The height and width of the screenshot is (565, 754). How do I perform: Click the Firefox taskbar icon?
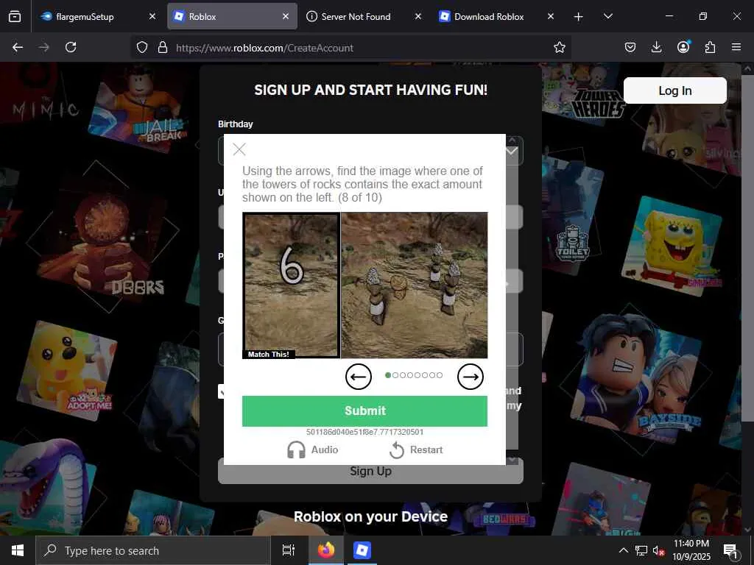(326, 550)
